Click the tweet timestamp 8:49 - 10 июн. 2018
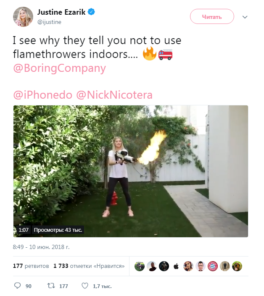This screenshot has width=264, height=296. coord(41,247)
